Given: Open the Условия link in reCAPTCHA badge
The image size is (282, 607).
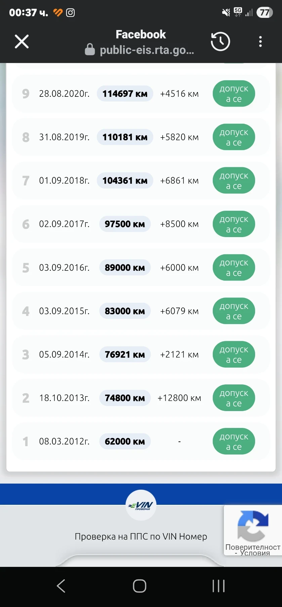Looking at the screenshot, I should (255, 553).
